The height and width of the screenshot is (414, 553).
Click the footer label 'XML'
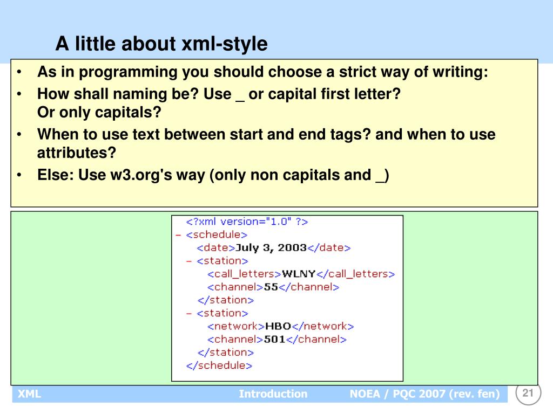[x=29, y=394]
